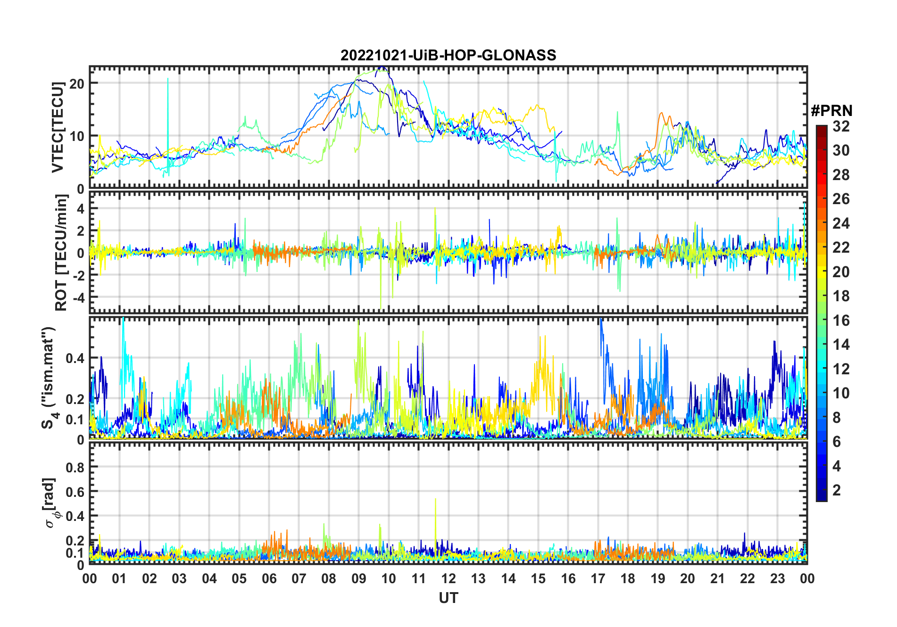Click inside the ROT plot panel
The image size is (897, 627).
coord(448,252)
